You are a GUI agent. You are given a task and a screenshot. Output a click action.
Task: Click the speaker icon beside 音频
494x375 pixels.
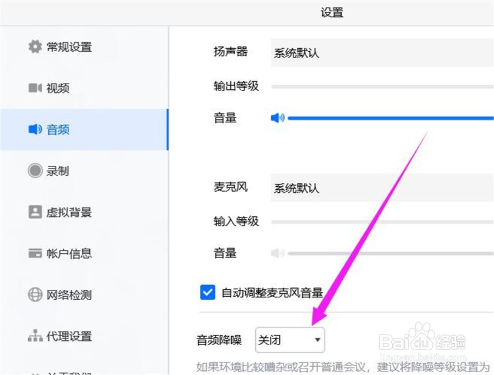[35, 129]
